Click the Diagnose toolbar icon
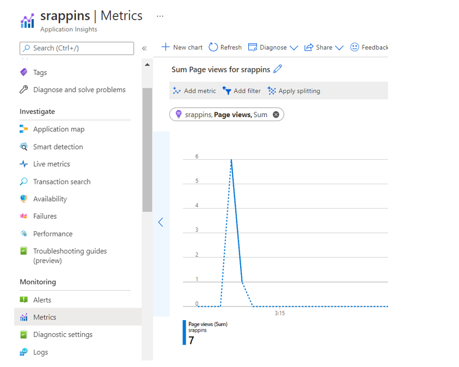 pos(252,47)
